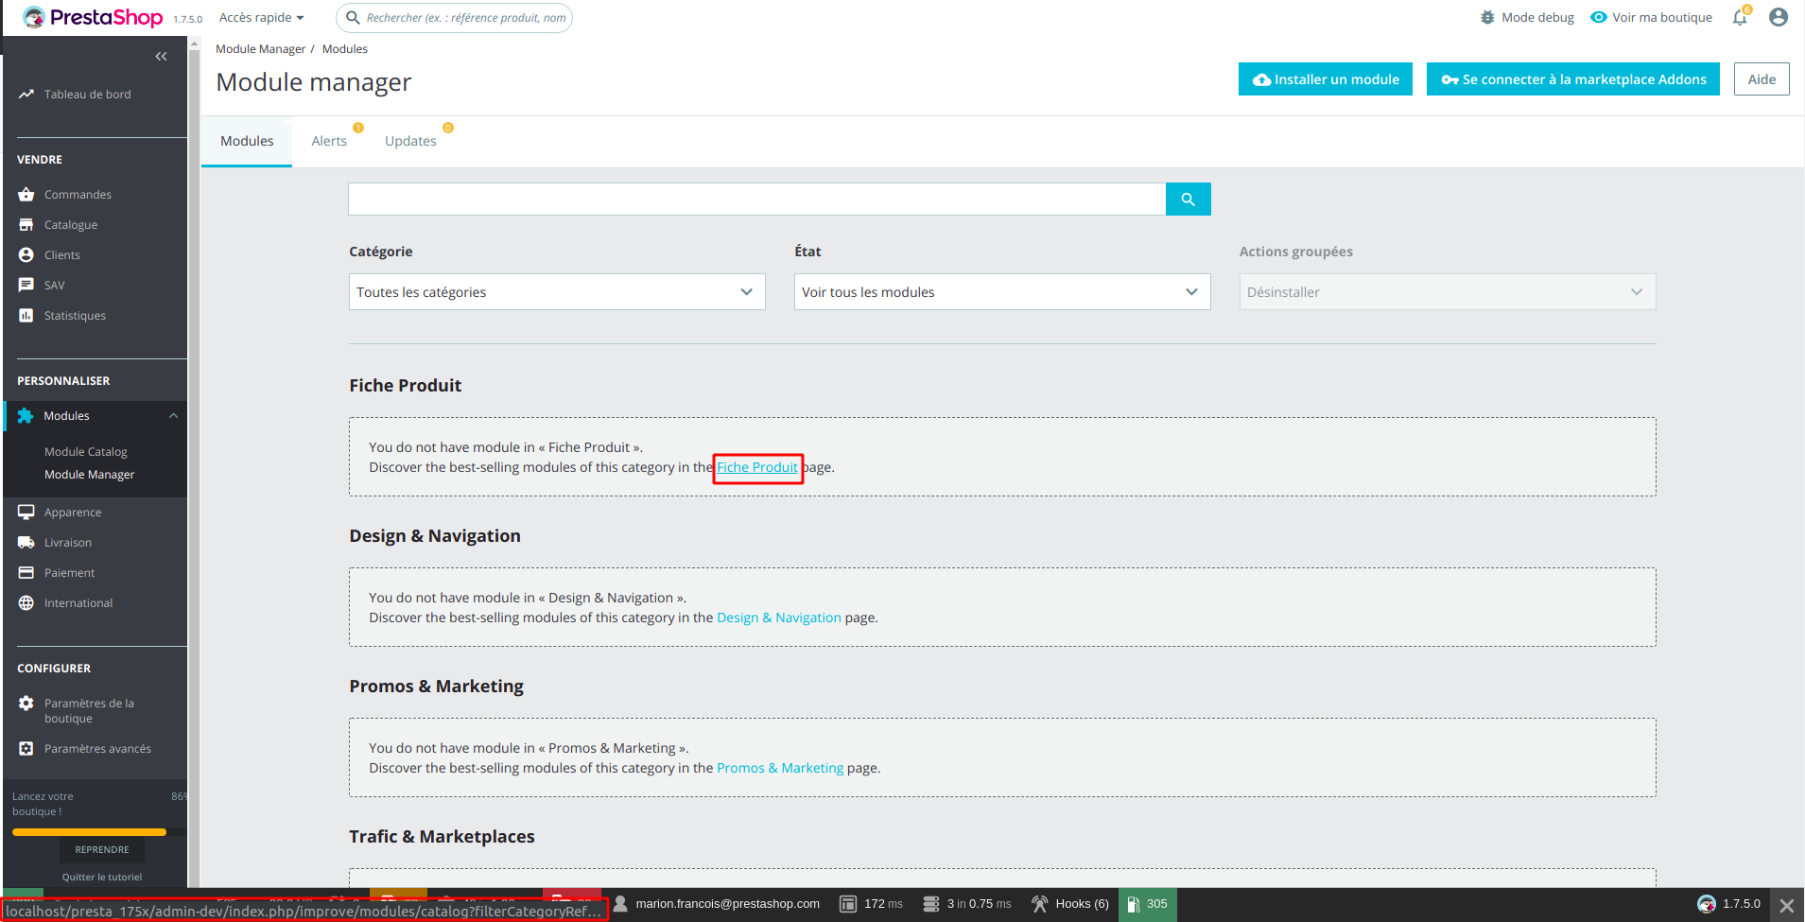Collapse the Modules sidebar submenu
Screen dimensions: 1805x922
coord(172,415)
